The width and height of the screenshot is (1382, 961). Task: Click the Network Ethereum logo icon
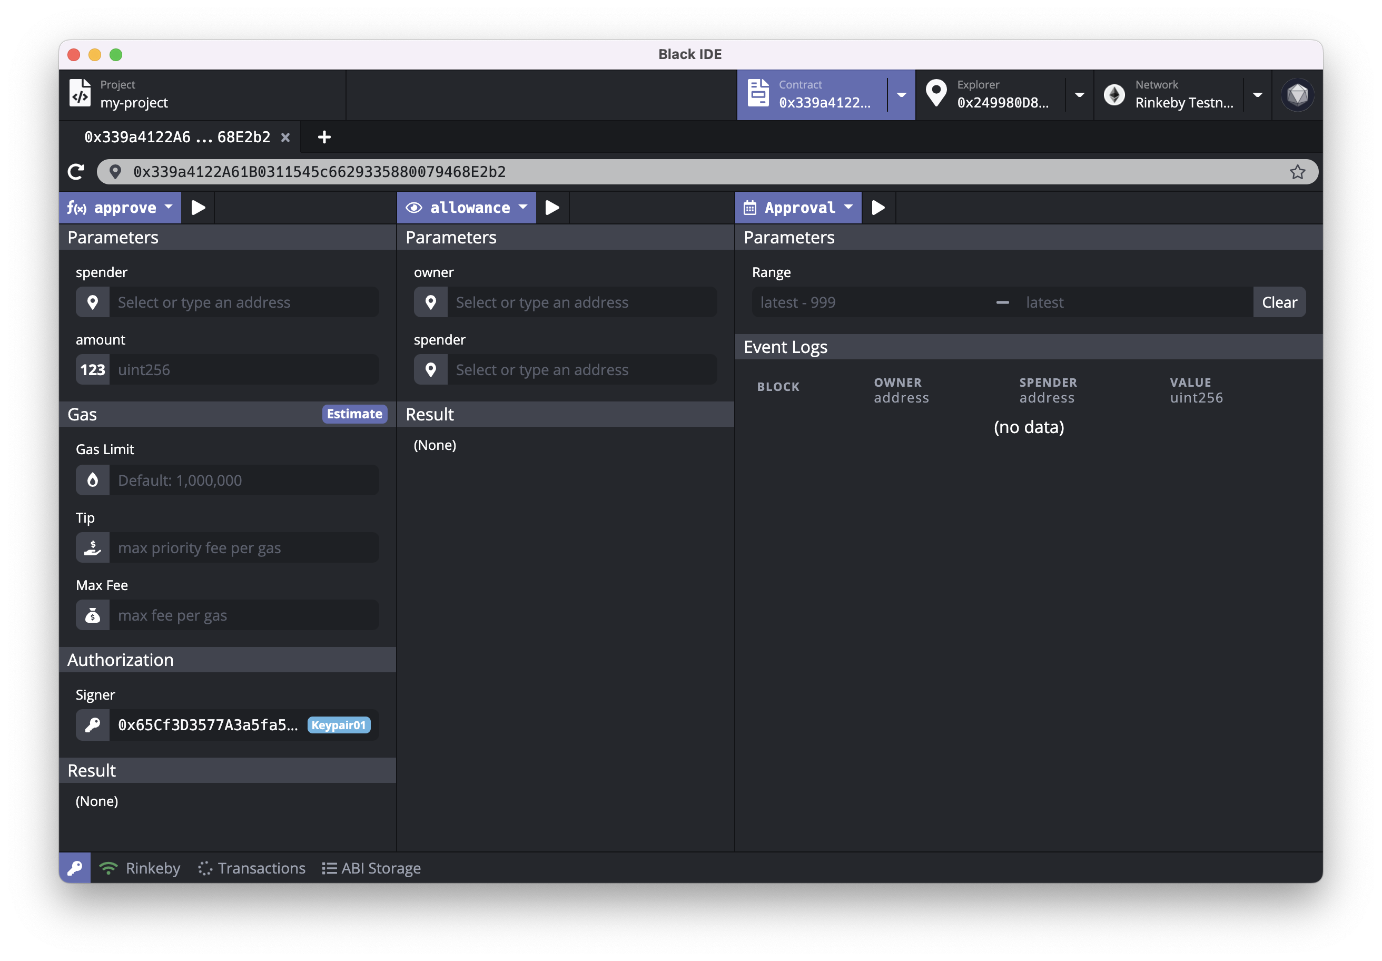click(1114, 95)
